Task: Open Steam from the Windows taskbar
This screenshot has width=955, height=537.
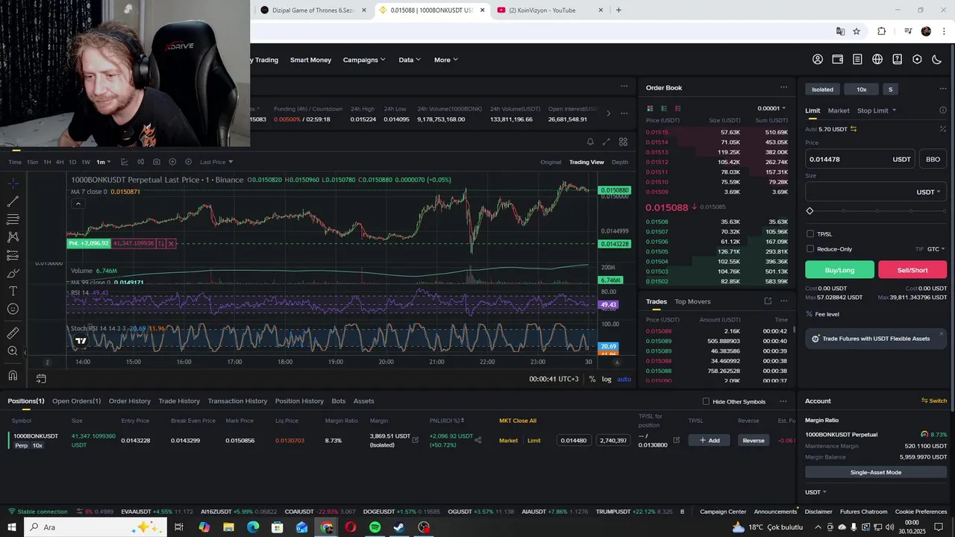Action: click(x=399, y=527)
